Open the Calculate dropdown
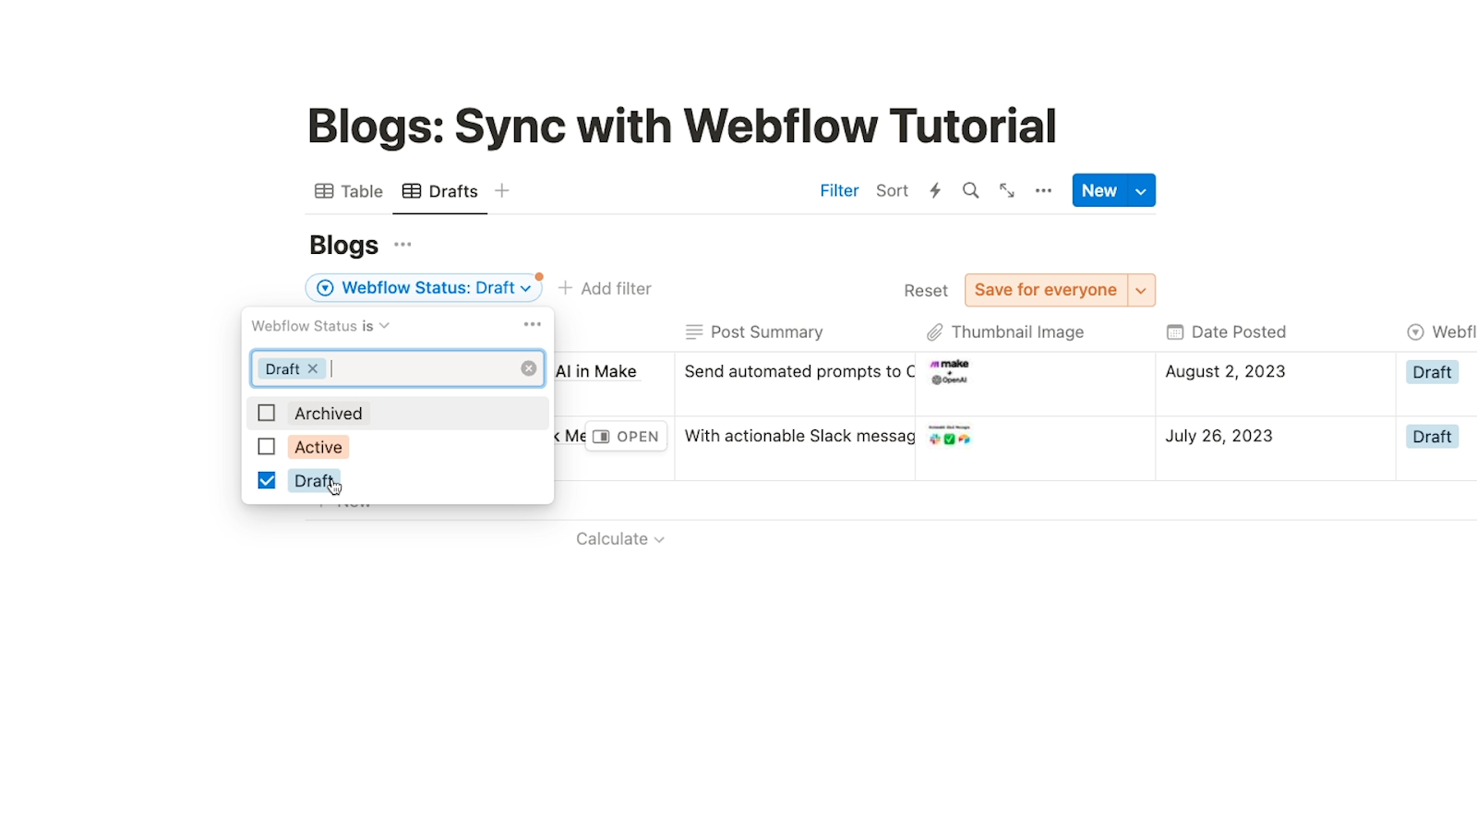 (620, 538)
